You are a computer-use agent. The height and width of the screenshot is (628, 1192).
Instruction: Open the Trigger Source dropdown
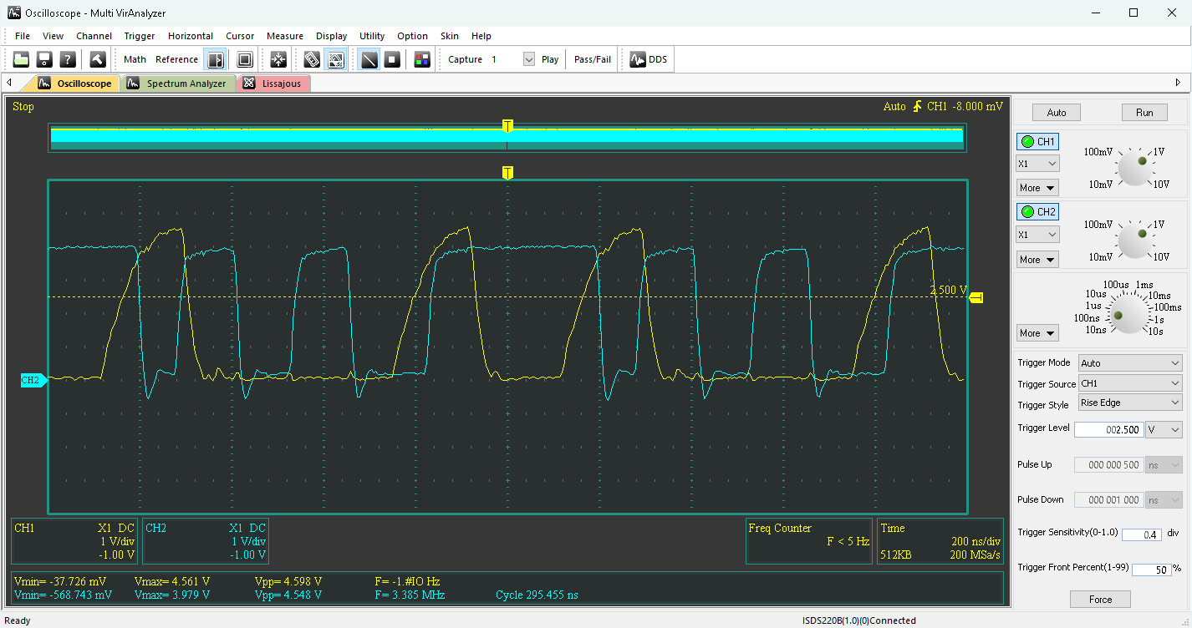(x=1129, y=383)
